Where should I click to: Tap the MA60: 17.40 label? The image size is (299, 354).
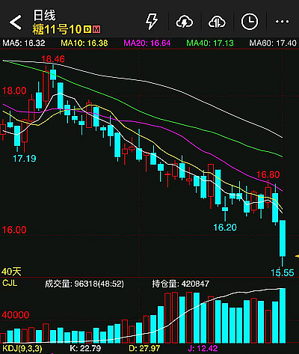point(273,43)
